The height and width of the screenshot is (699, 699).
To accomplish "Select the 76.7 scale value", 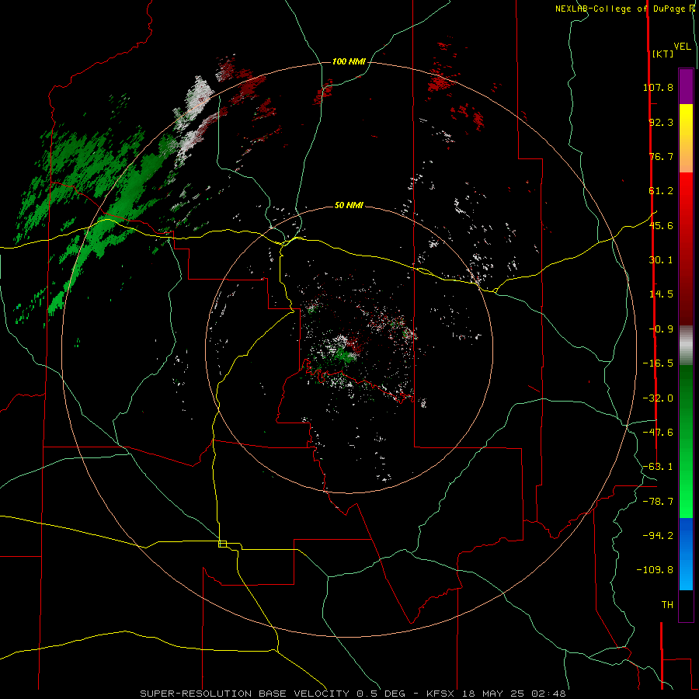I will click(x=661, y=156).
